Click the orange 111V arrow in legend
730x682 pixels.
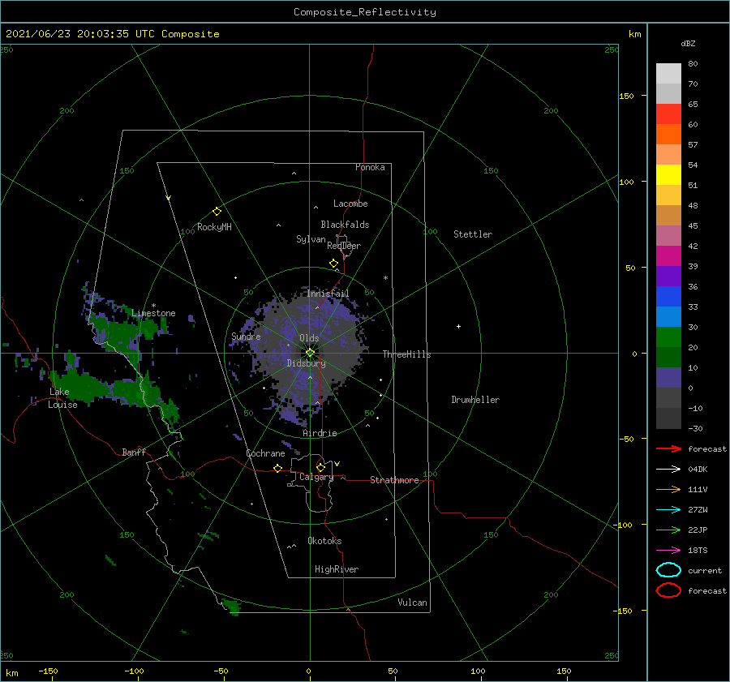(x=668, y=489)
